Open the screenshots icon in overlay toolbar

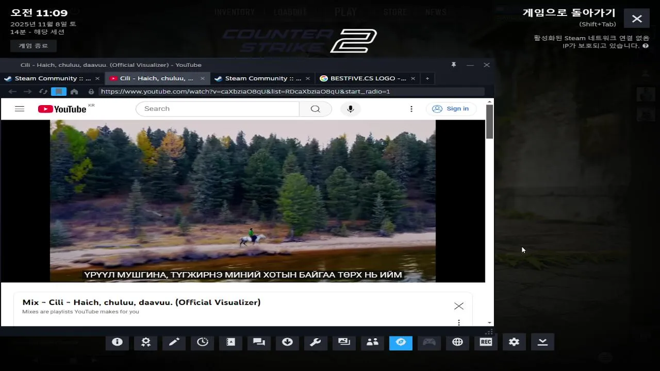point(344,342)
